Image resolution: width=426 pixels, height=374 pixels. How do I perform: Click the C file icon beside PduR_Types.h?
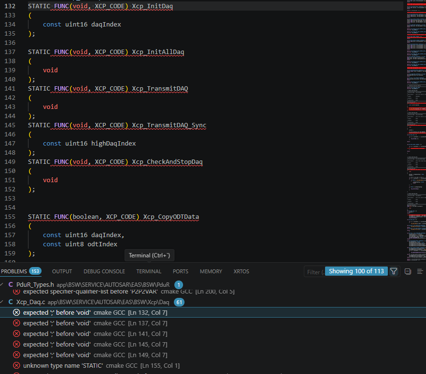tap(11, 284)
